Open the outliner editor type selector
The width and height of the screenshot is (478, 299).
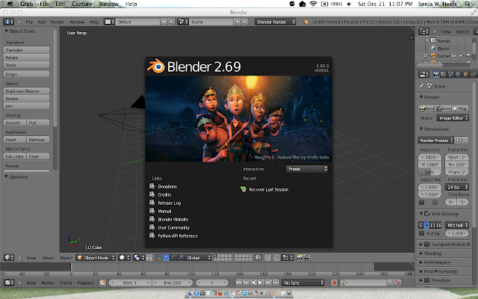pos(423,31)
